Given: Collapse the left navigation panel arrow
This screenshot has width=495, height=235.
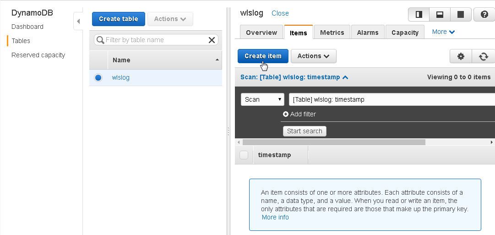Looking at the screenshot, I should pyautogui.click(x=78, y=22).
